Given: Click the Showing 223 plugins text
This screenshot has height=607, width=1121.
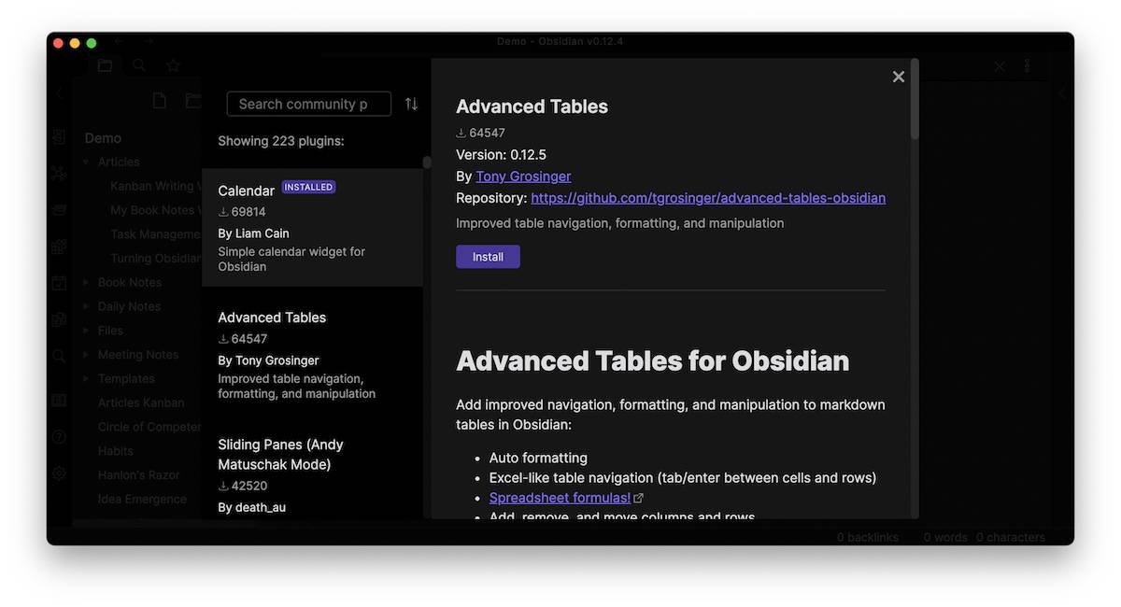Looking at the screenshot, I should pos(281,141).
